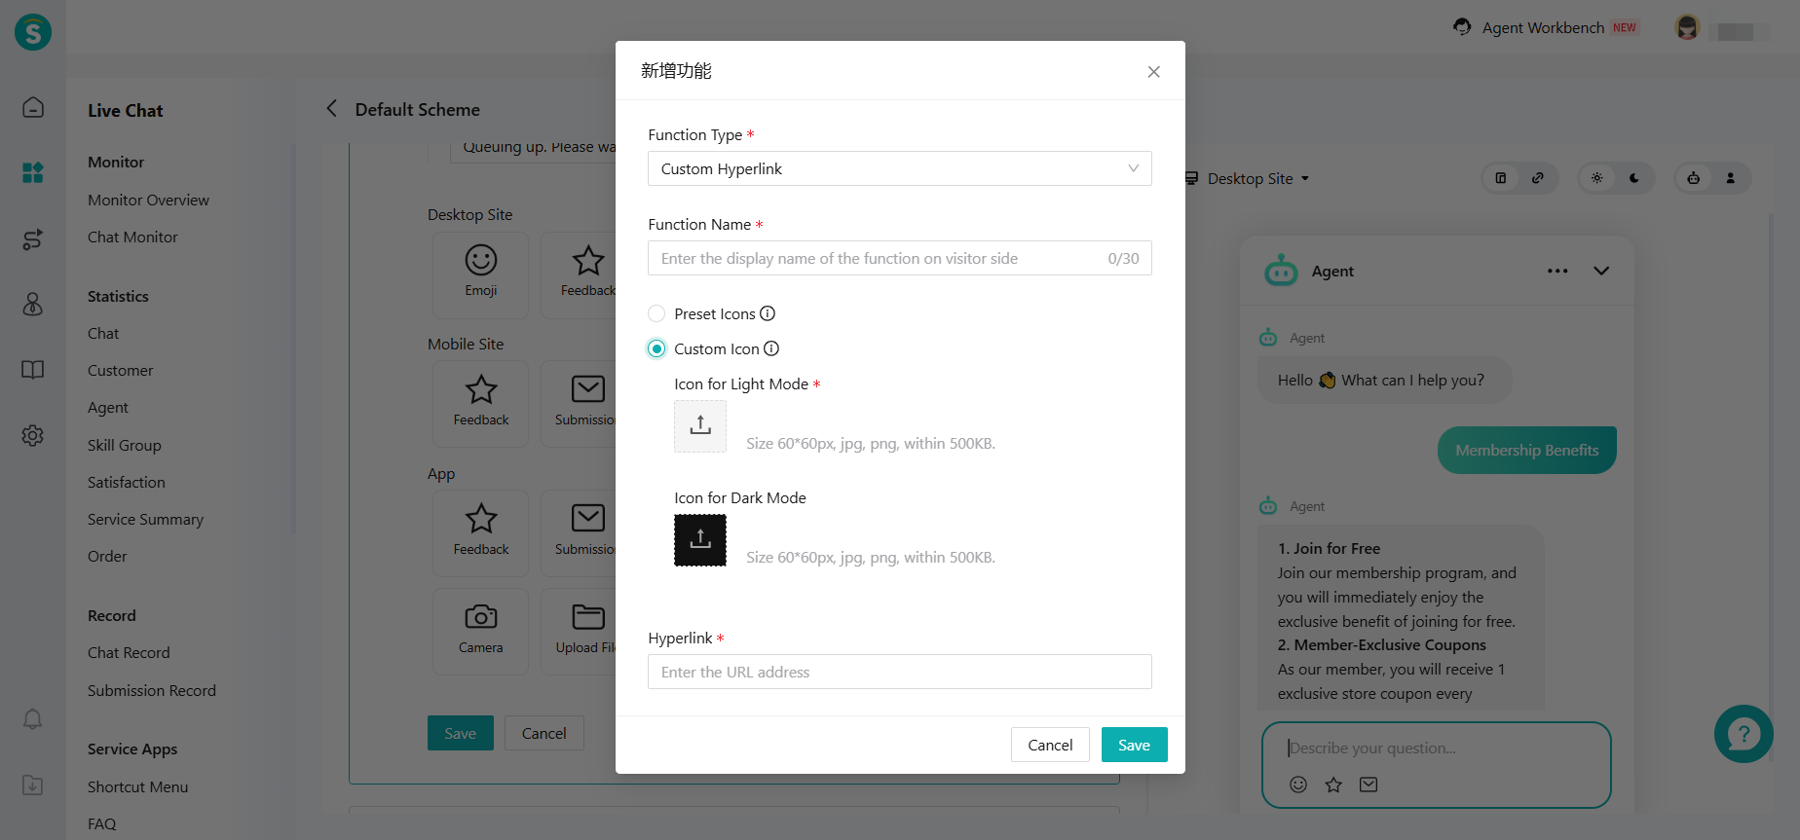
Task: Cancel the new function dialog
Action: pyautogui.click(x=1049, y=745)
